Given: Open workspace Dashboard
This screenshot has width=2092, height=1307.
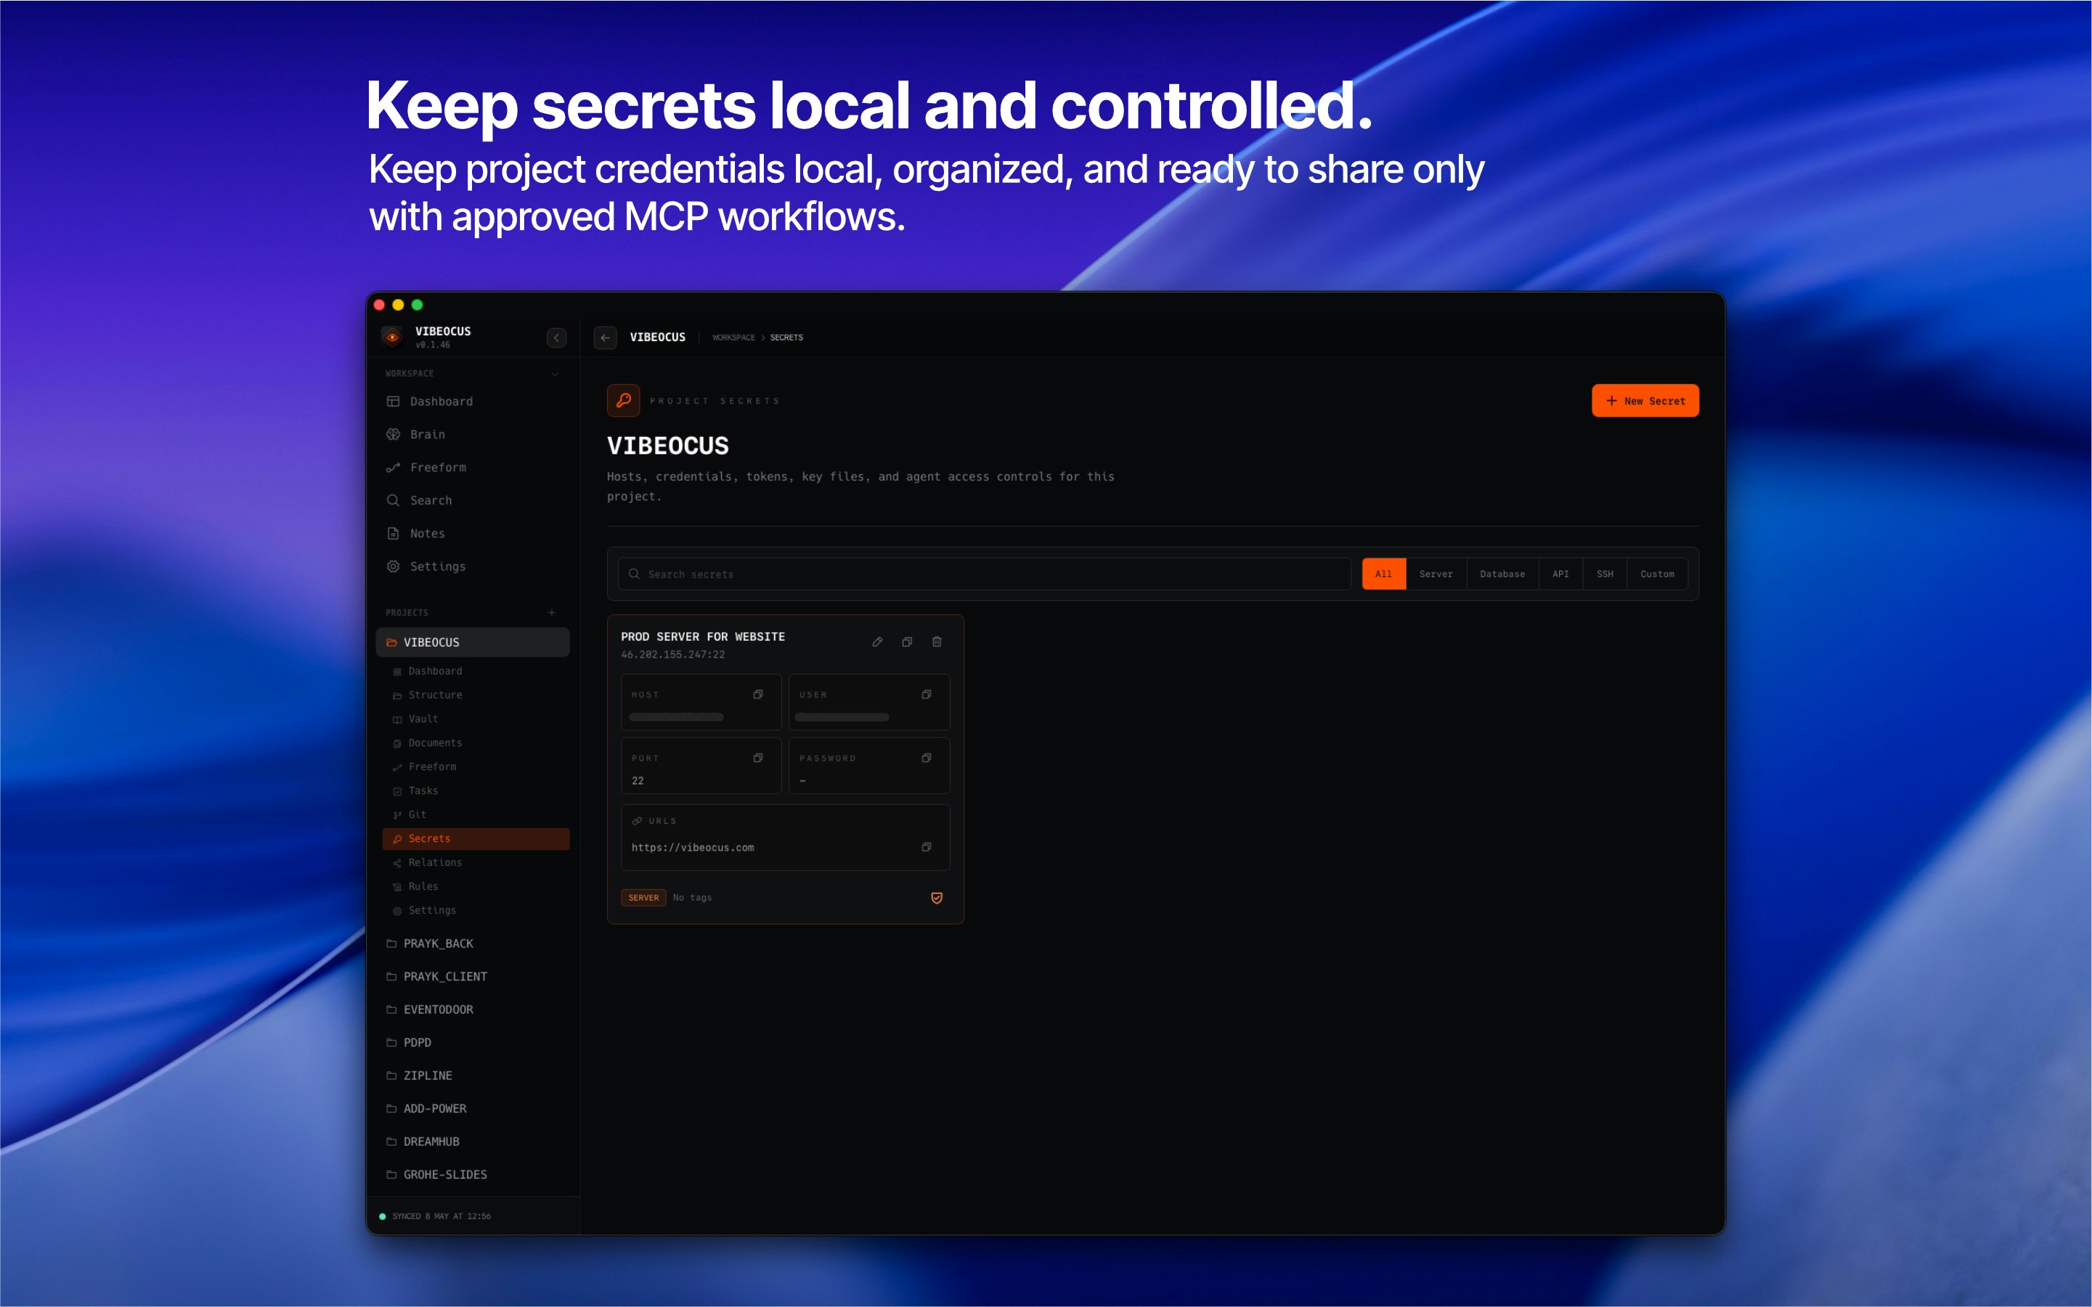Looking at the screenshot, I should 473,401.
